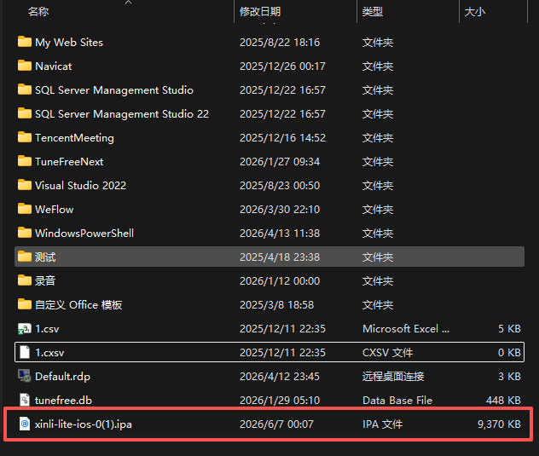Click the 自定义 Office 模板 folder icon
Image resolution: width=539 pixels, height=456 pixels.
[x=25, y=304]
